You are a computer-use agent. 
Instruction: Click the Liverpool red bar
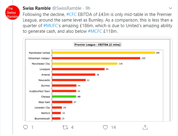pos(78,69)
